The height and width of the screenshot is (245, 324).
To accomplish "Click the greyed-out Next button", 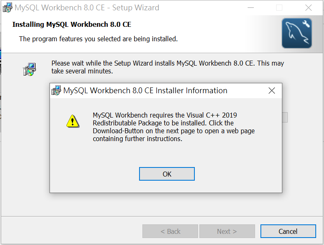I will [227, 231].
